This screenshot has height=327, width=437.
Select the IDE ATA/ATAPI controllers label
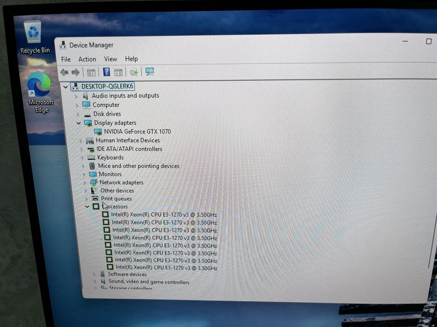(129, 149)
